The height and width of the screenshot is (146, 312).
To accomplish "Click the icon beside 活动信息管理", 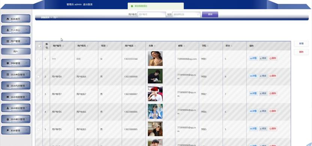I will (x=8, y=97).
